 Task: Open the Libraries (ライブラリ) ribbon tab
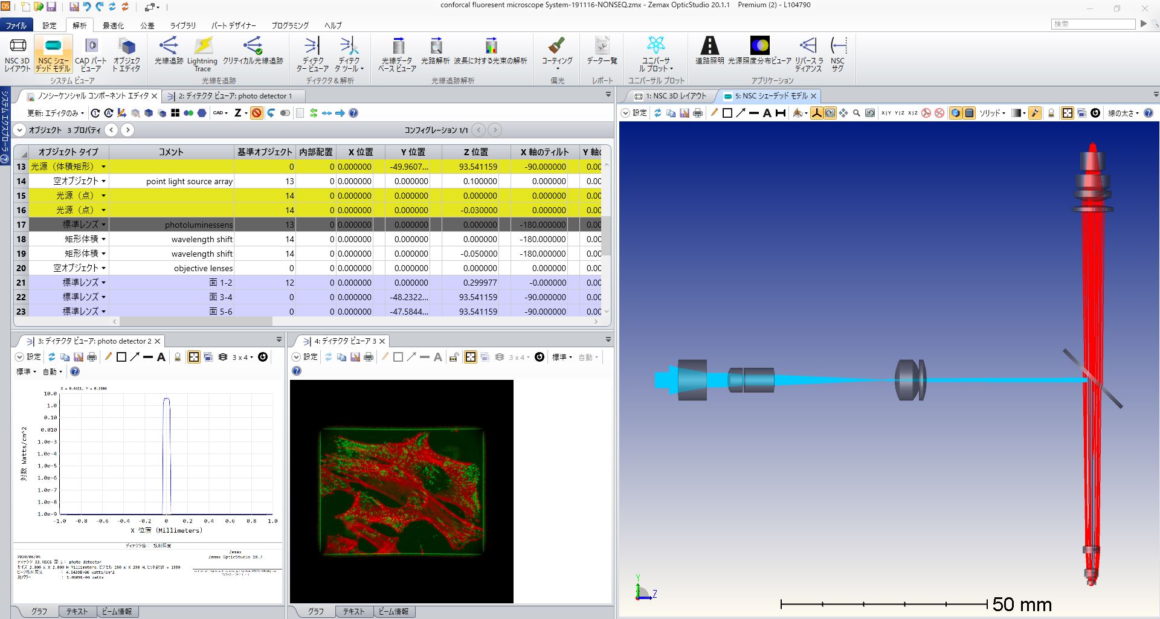point(182,25)
